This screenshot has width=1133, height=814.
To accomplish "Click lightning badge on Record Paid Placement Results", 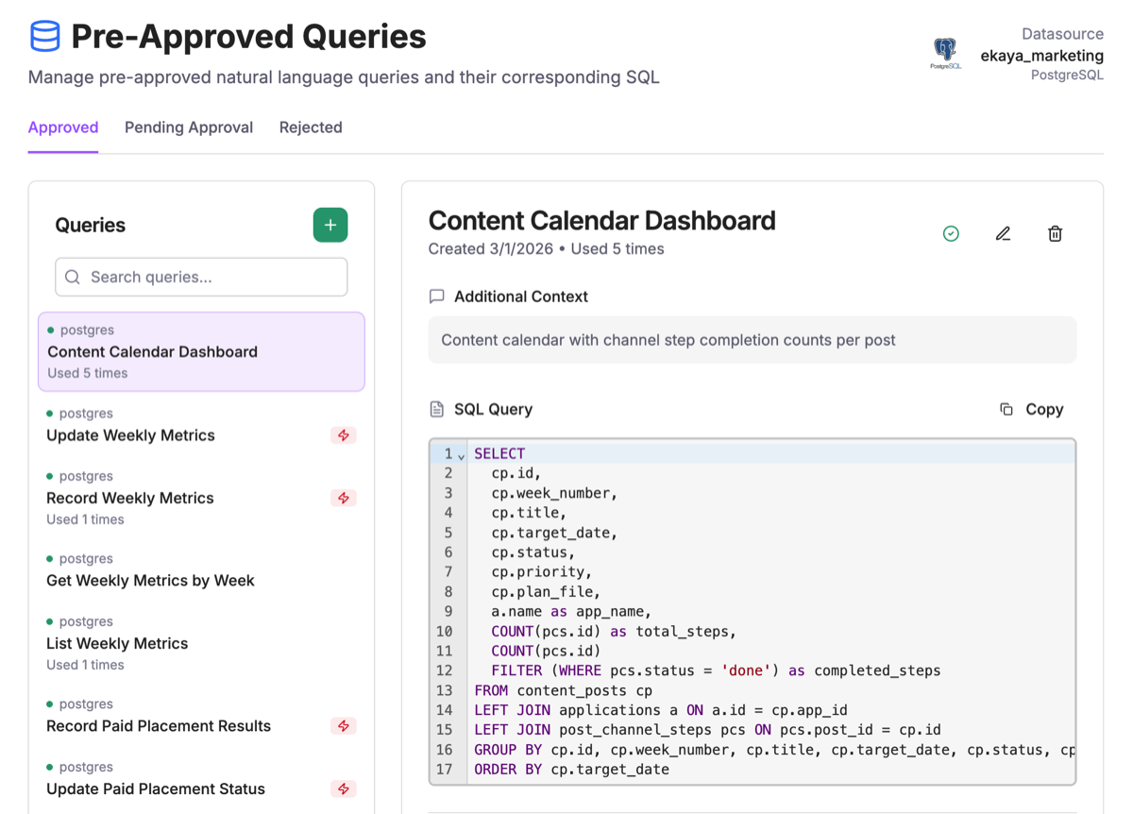I will (x=344, y=726).
